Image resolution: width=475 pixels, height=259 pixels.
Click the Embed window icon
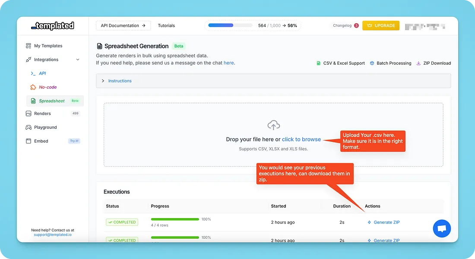(28, 141)
